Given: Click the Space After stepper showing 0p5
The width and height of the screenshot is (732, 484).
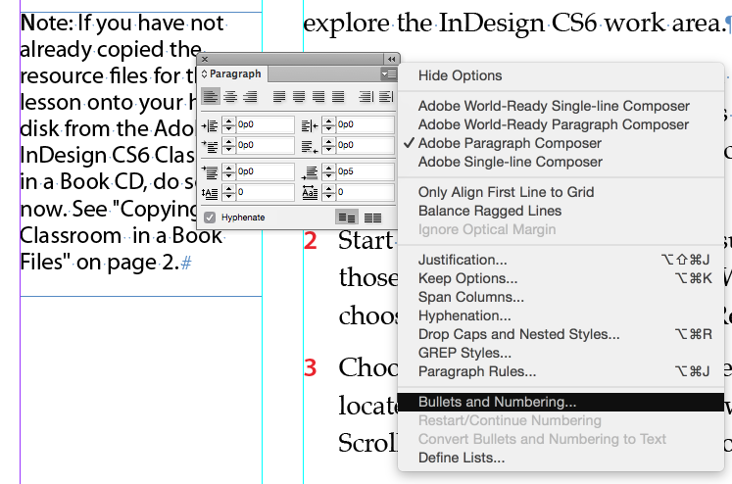Looking at the screenshot, I should tap(328, 172).
